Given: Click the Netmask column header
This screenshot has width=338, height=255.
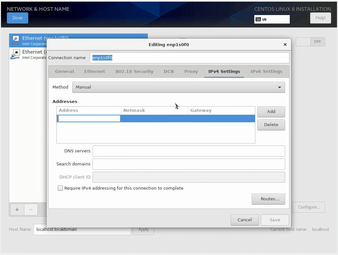Looking at the screenshot, I should coord(155,110).
